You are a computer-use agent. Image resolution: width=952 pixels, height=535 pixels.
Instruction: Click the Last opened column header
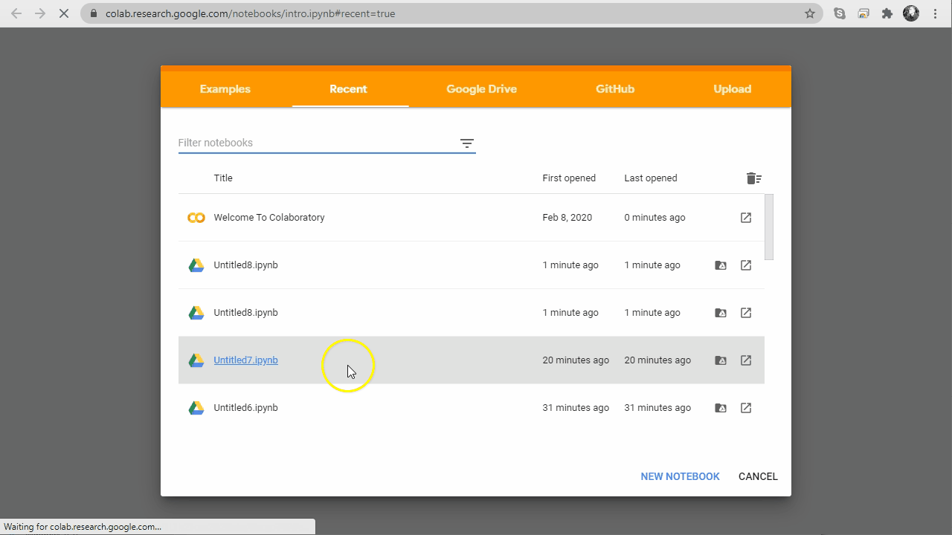[x=651, y=178]
